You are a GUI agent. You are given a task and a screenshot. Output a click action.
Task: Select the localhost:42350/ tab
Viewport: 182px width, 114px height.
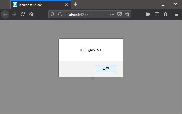(x=38, y=5)
